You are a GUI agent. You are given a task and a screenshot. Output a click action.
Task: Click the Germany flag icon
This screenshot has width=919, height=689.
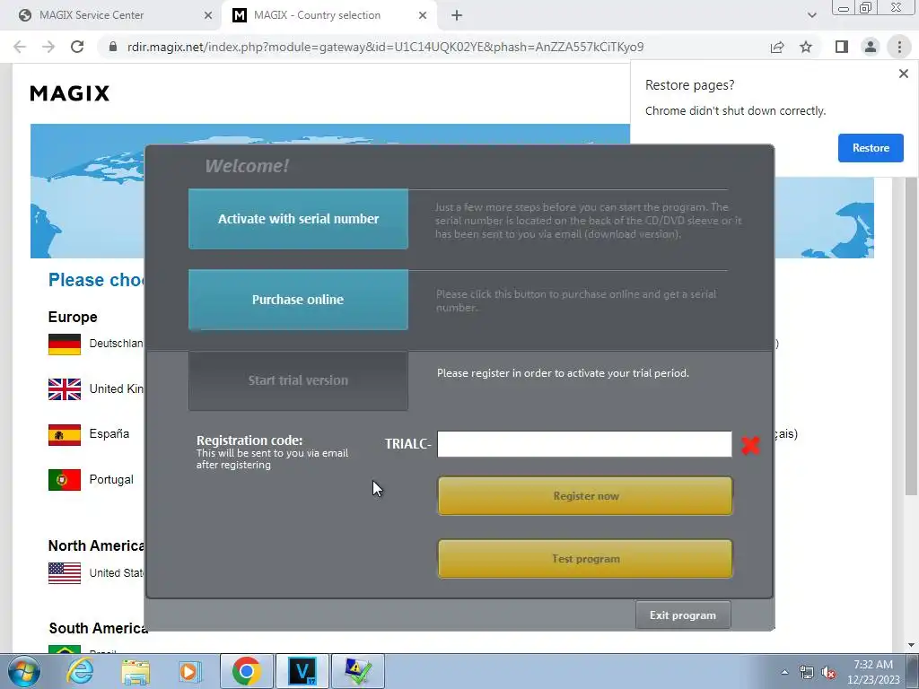click(65, 344)
